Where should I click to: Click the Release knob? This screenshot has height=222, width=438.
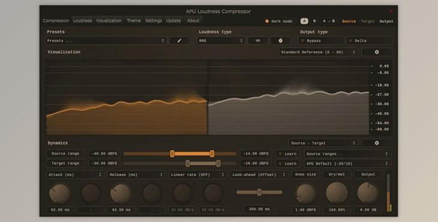tap(121, 193)
